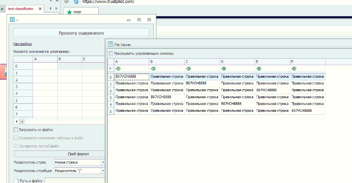Open filter condition icon for column E
This screenshot has width=352, height=183.
point(259,69)
